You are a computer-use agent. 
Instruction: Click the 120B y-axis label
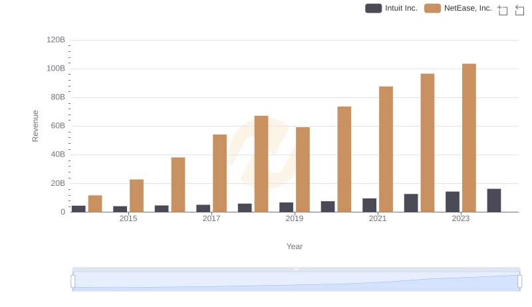point(56,40)
